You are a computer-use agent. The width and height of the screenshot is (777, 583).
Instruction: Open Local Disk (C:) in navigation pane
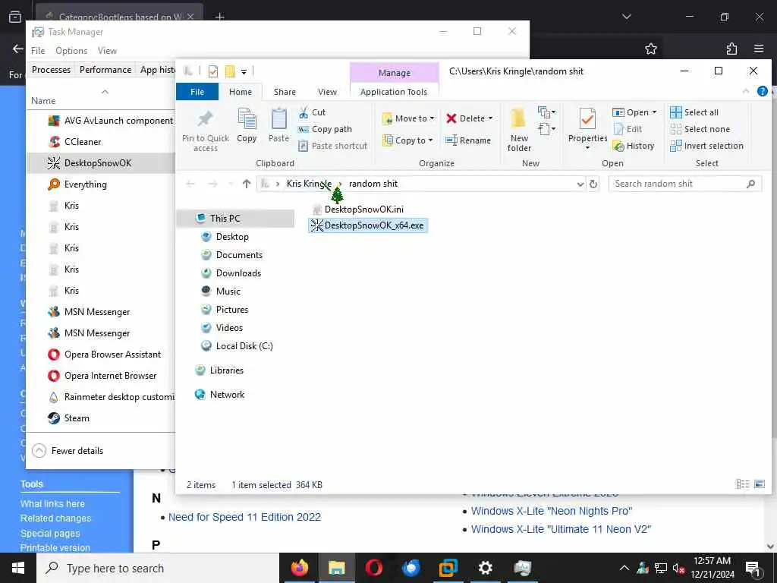click(x=244, y=346)
